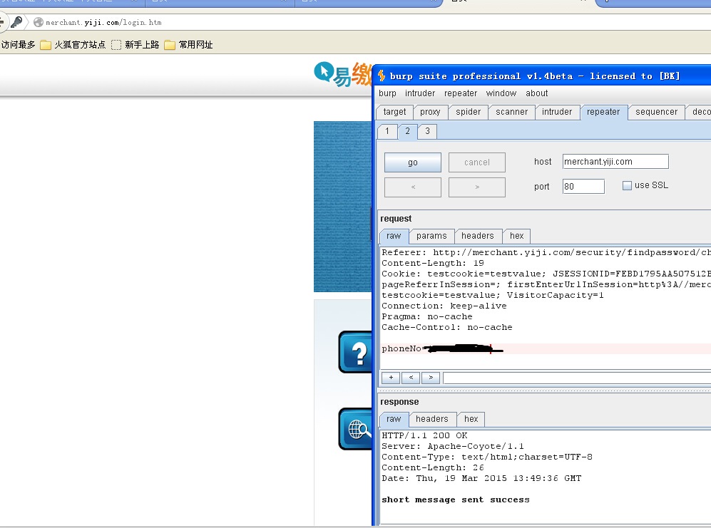Click the Burp Suite lightning title icon
Screen dimensions: 711x528
(x=382, y=76)
